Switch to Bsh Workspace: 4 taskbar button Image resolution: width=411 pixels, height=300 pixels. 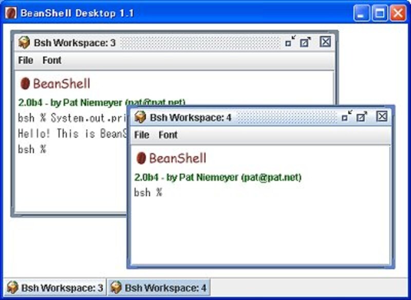point(159,288)
